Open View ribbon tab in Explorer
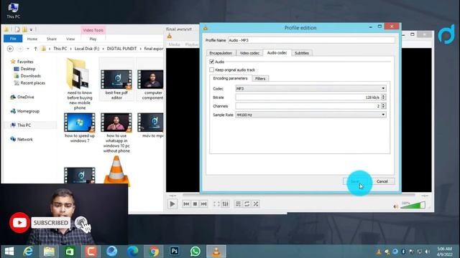Screen dimensions: 460x258 point(70,39)
